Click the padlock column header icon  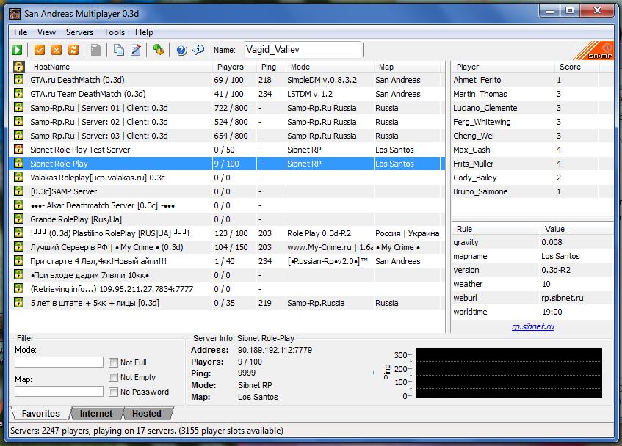coord(18,67)
